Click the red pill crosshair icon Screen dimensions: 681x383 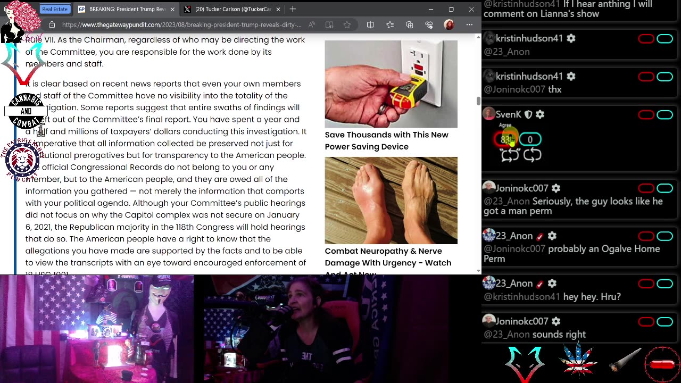(x=662, y=364)
